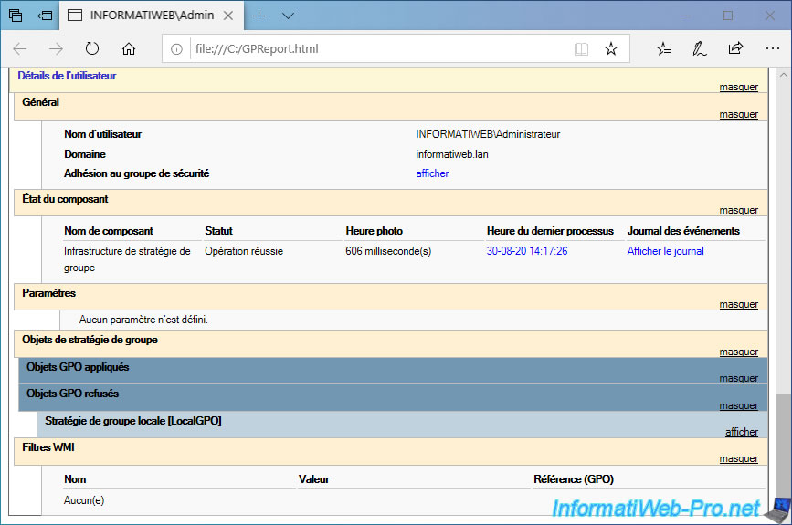Viewport: 792px width, 525px height.
Task: Click the Add notes pen icon
Action: click(699, 48)
